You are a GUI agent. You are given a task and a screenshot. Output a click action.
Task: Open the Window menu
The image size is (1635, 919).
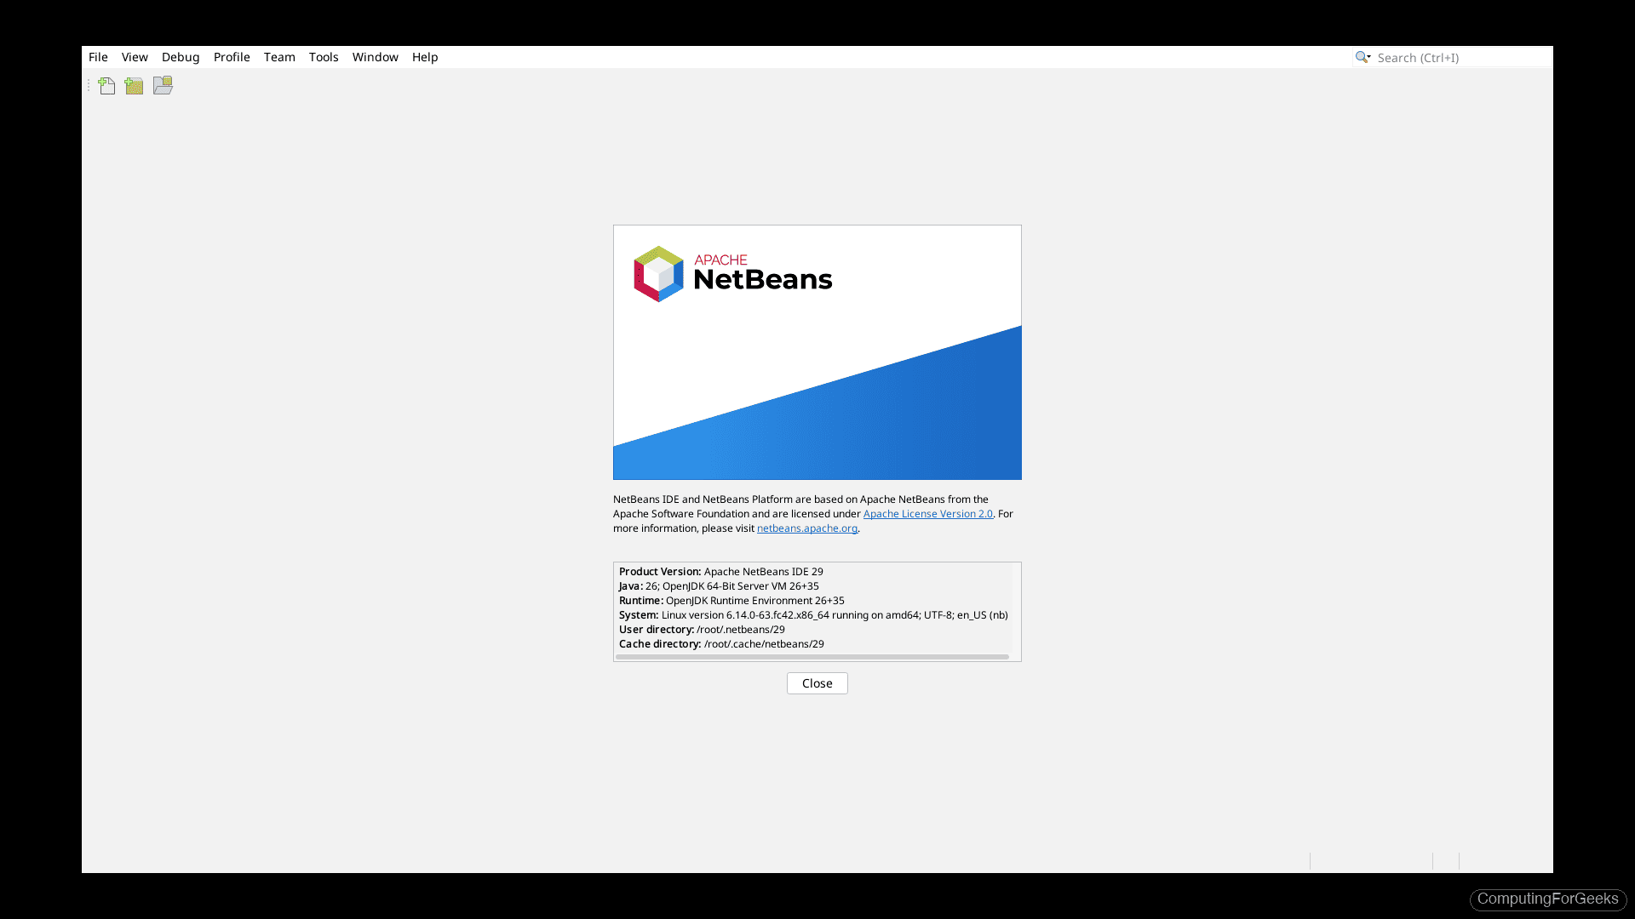click(375, 57)
